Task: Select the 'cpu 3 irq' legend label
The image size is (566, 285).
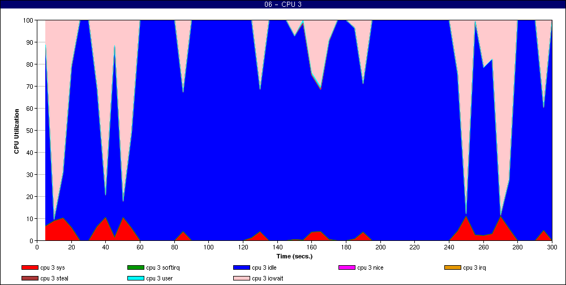Action: (475, 267)
